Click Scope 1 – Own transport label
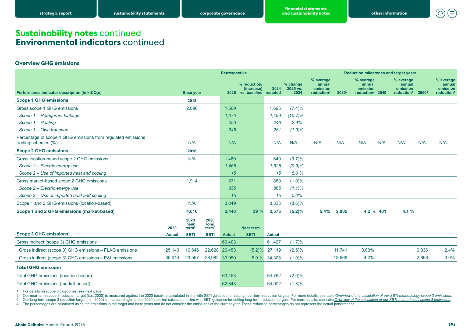472x335 pixels. pos(44,130)
